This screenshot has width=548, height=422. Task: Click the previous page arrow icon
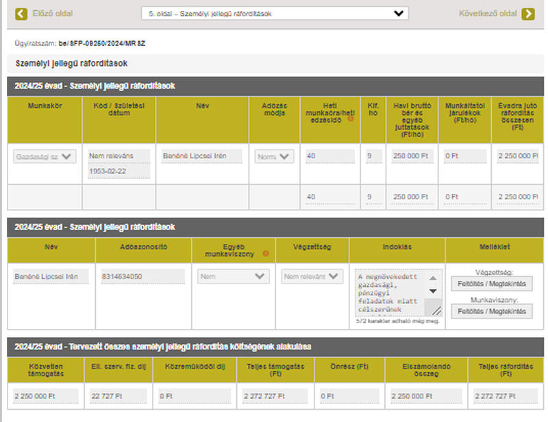pyautogui.click(x=21, y=14)
